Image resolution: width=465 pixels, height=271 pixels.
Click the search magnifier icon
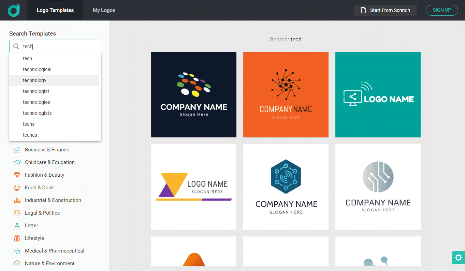[x=16, y=46]
